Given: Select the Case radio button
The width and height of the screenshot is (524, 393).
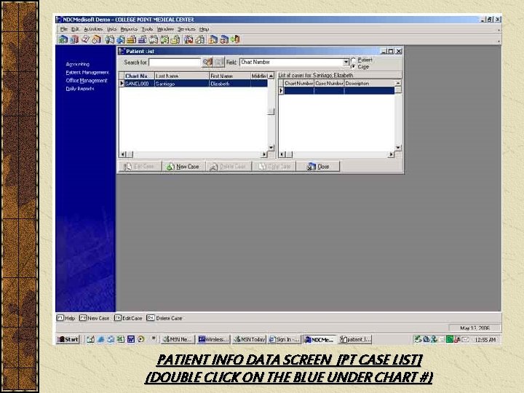Looking at the screenshot, I should [x=353, y=67].
